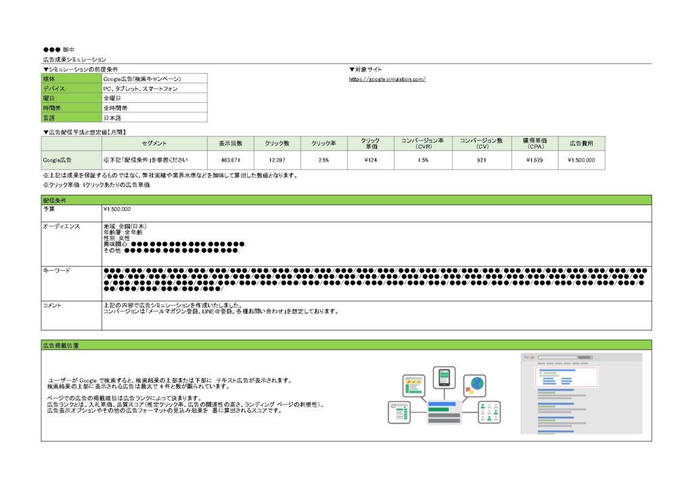
Task: Click the '興味関心' masked line
Action: coord(175,244)
